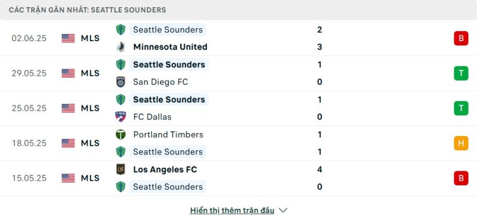Image resolution: width=477 pixels, height=216 pixels.
Task: Click the Minnesota United team crest
Action: (x=121, y=47)
